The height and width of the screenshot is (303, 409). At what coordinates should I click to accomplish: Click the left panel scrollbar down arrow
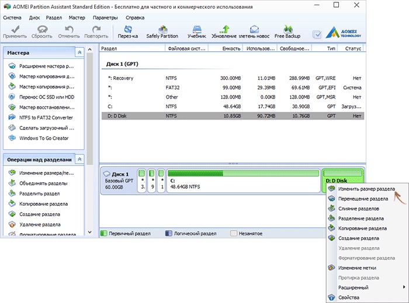click(x=90, y=232)
